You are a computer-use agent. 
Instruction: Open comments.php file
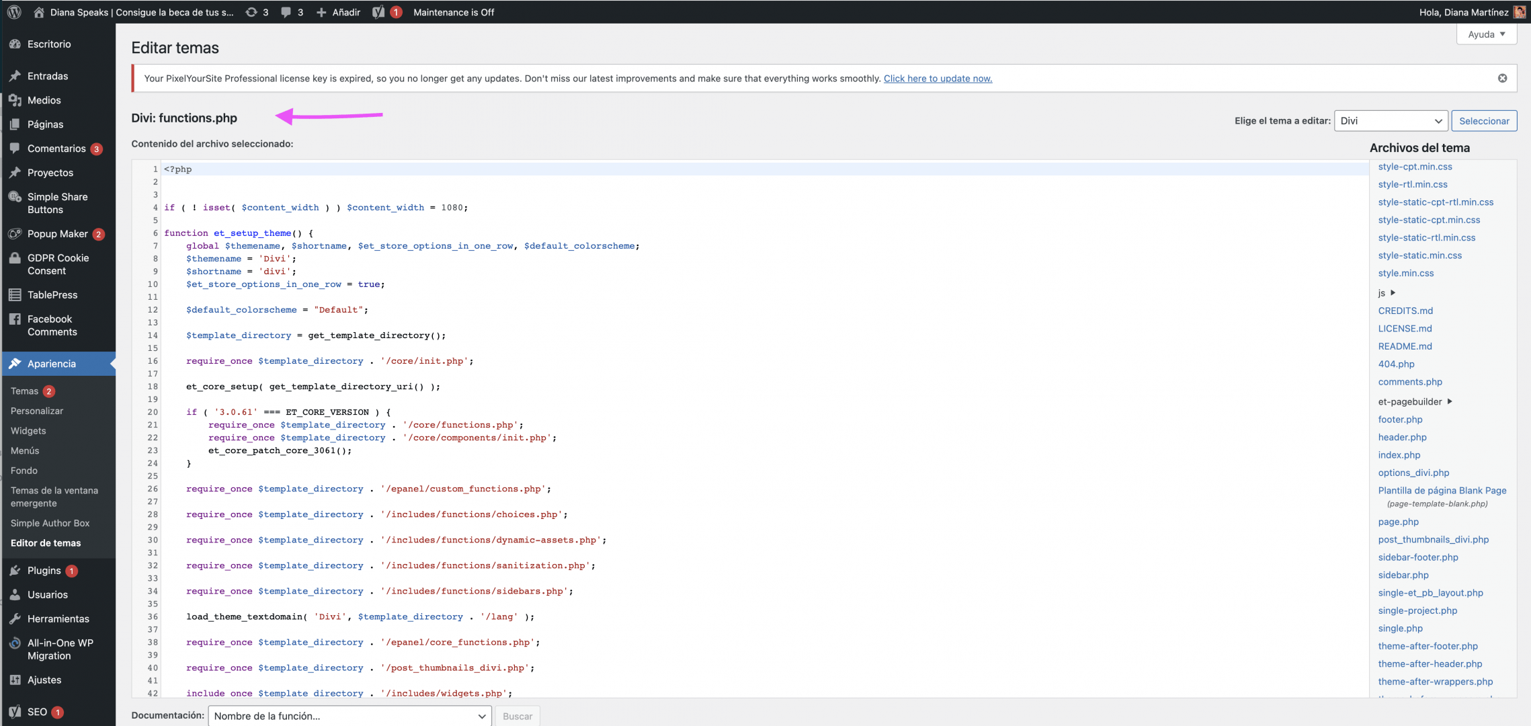(1410, 382)
